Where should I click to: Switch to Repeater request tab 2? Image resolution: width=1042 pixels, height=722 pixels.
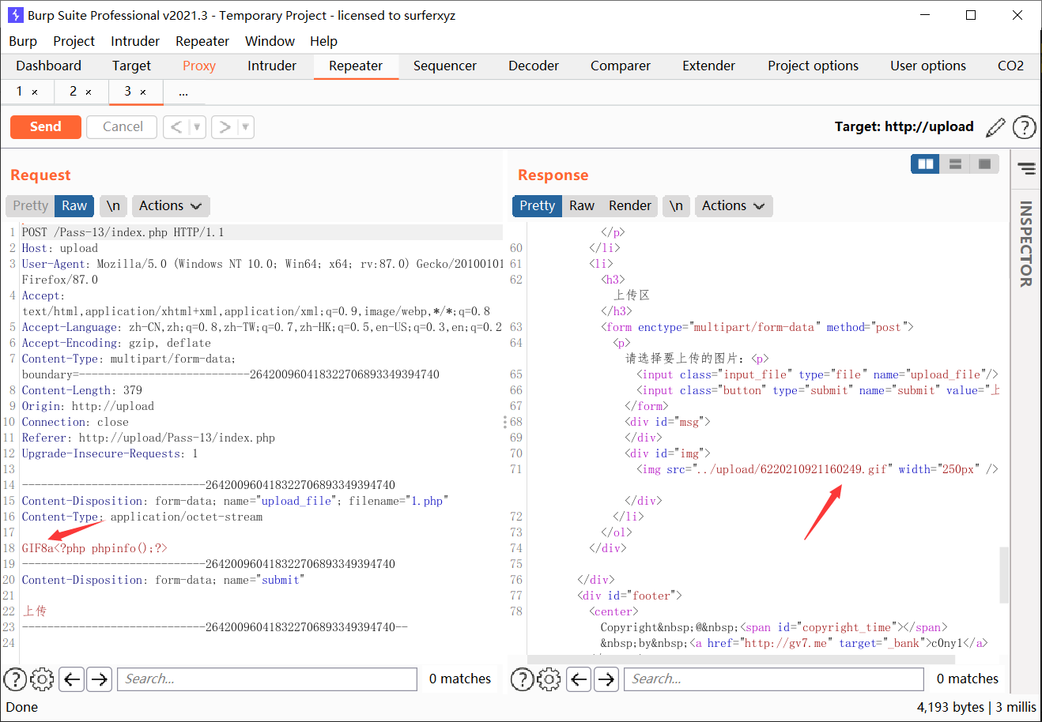click(73, 92)
